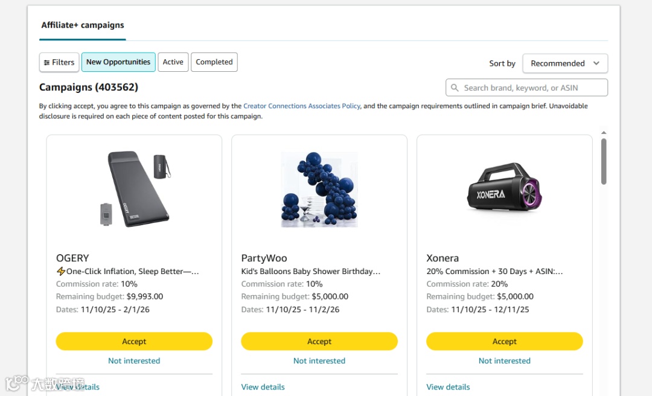This screenshot has width=652, height=396.
Task: Open Creator Connections Associates Policy link
Action: pyautogui.click(x=302, y=106)
